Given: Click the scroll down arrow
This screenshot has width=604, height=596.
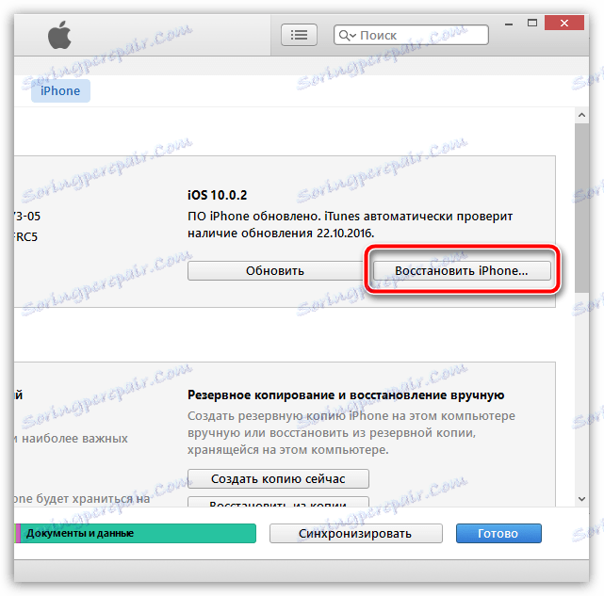Looking at the screenshot, I should pyautogui.click(x=581, y=499).
